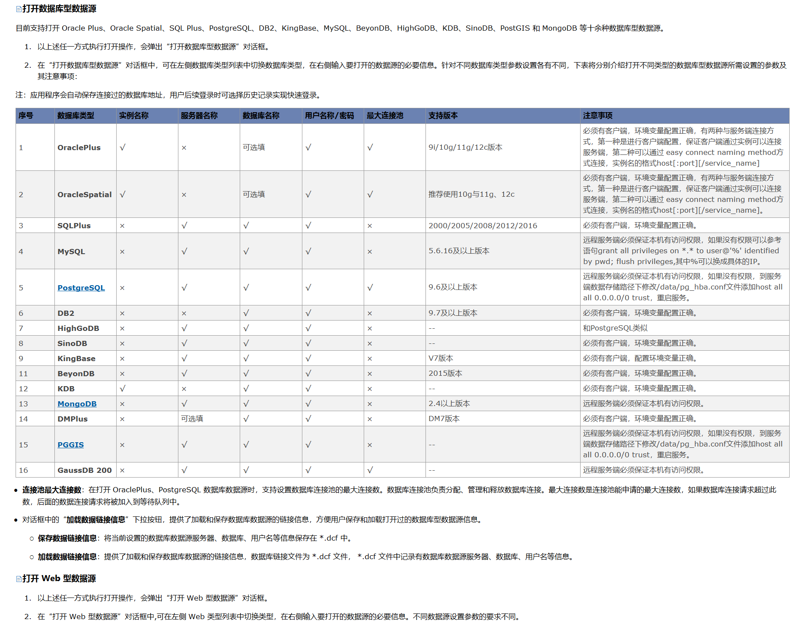
Task: Click the bold 保存数据链接信息 sub-bullet term
Action: click(67, 538)
